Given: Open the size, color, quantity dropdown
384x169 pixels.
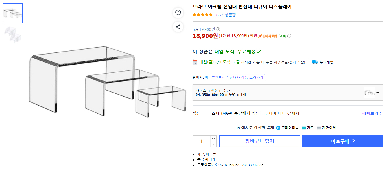Looking at the screenshot, I should tap(287, 93).
